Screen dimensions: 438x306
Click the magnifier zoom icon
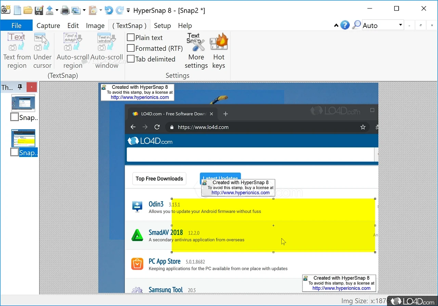coord(357,25)
